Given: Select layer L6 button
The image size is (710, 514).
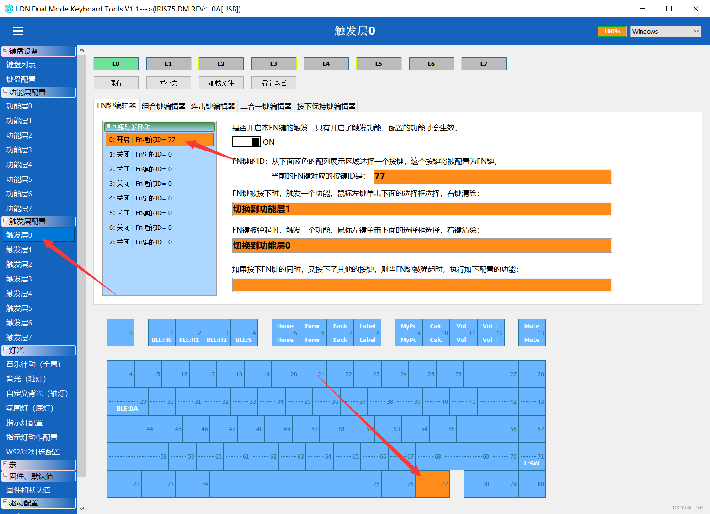Looking at the screenshot, I should (x=432, y=64).
